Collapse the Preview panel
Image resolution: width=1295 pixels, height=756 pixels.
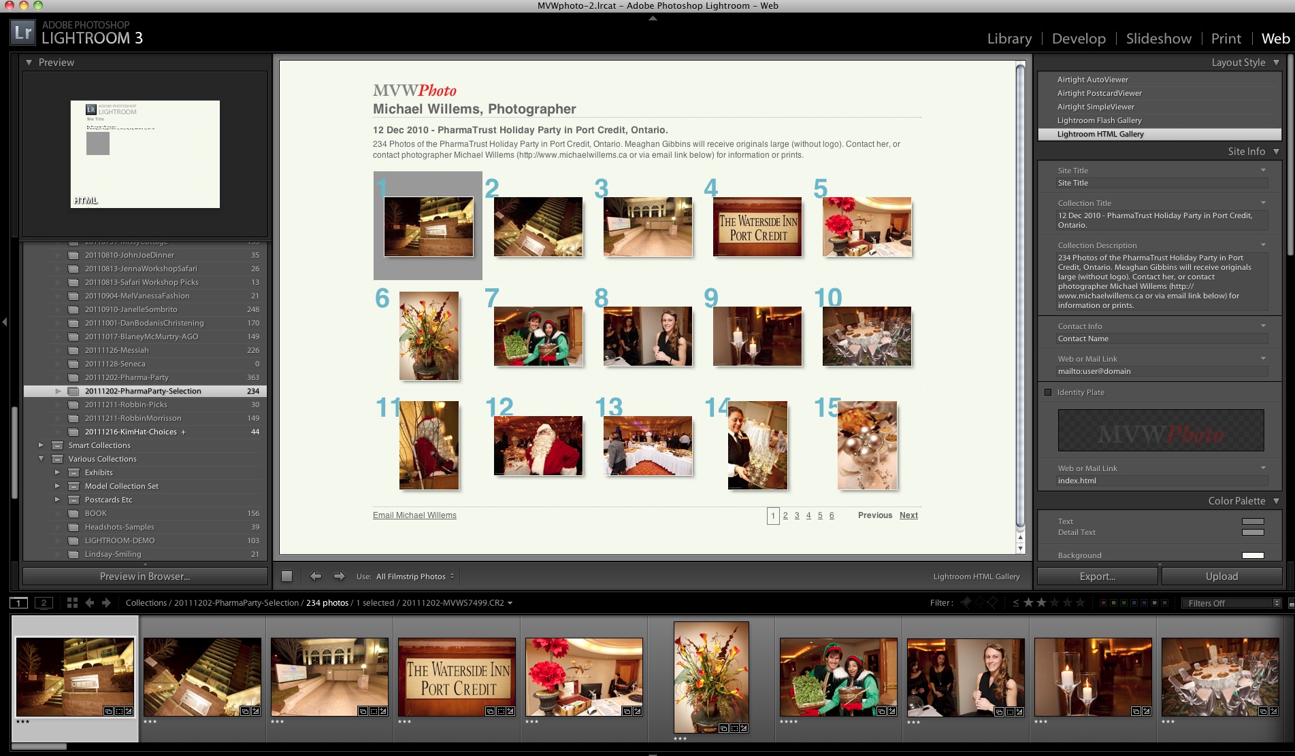click(x=29, y=63)
